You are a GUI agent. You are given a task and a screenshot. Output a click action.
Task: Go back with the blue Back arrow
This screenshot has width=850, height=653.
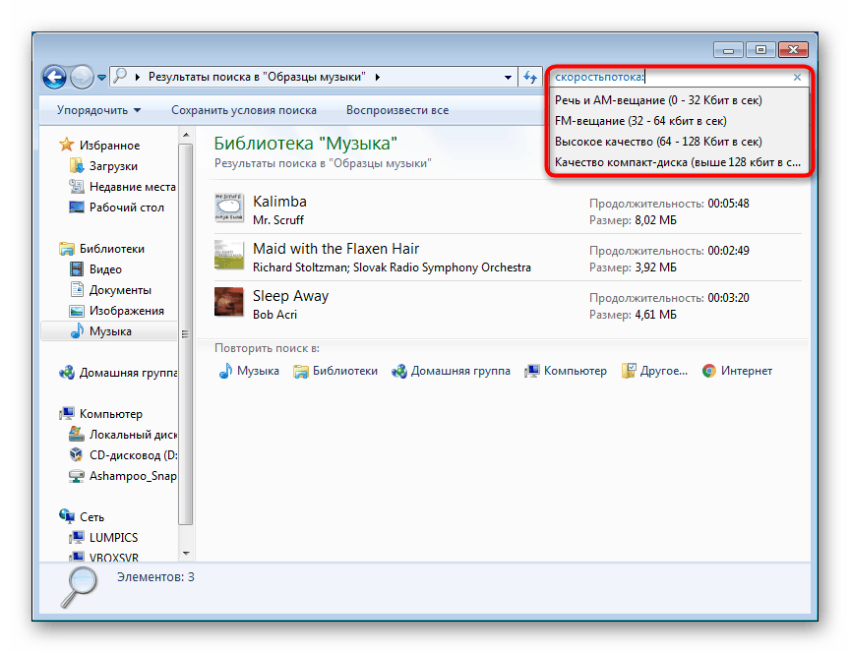point(54,77)
